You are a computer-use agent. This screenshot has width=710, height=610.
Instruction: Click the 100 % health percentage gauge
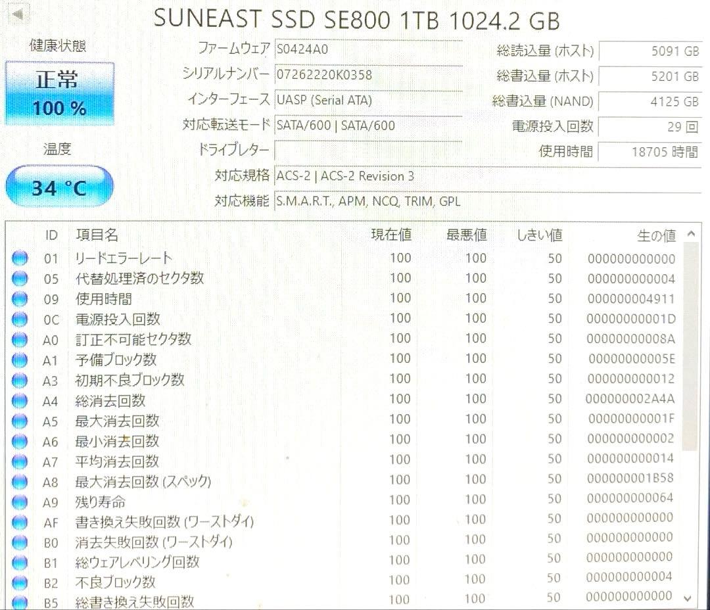coord(59,107)
